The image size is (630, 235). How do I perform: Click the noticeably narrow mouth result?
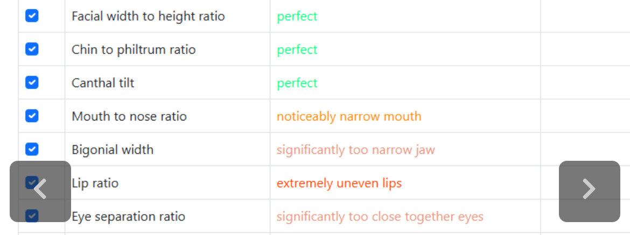coord(349,116)
